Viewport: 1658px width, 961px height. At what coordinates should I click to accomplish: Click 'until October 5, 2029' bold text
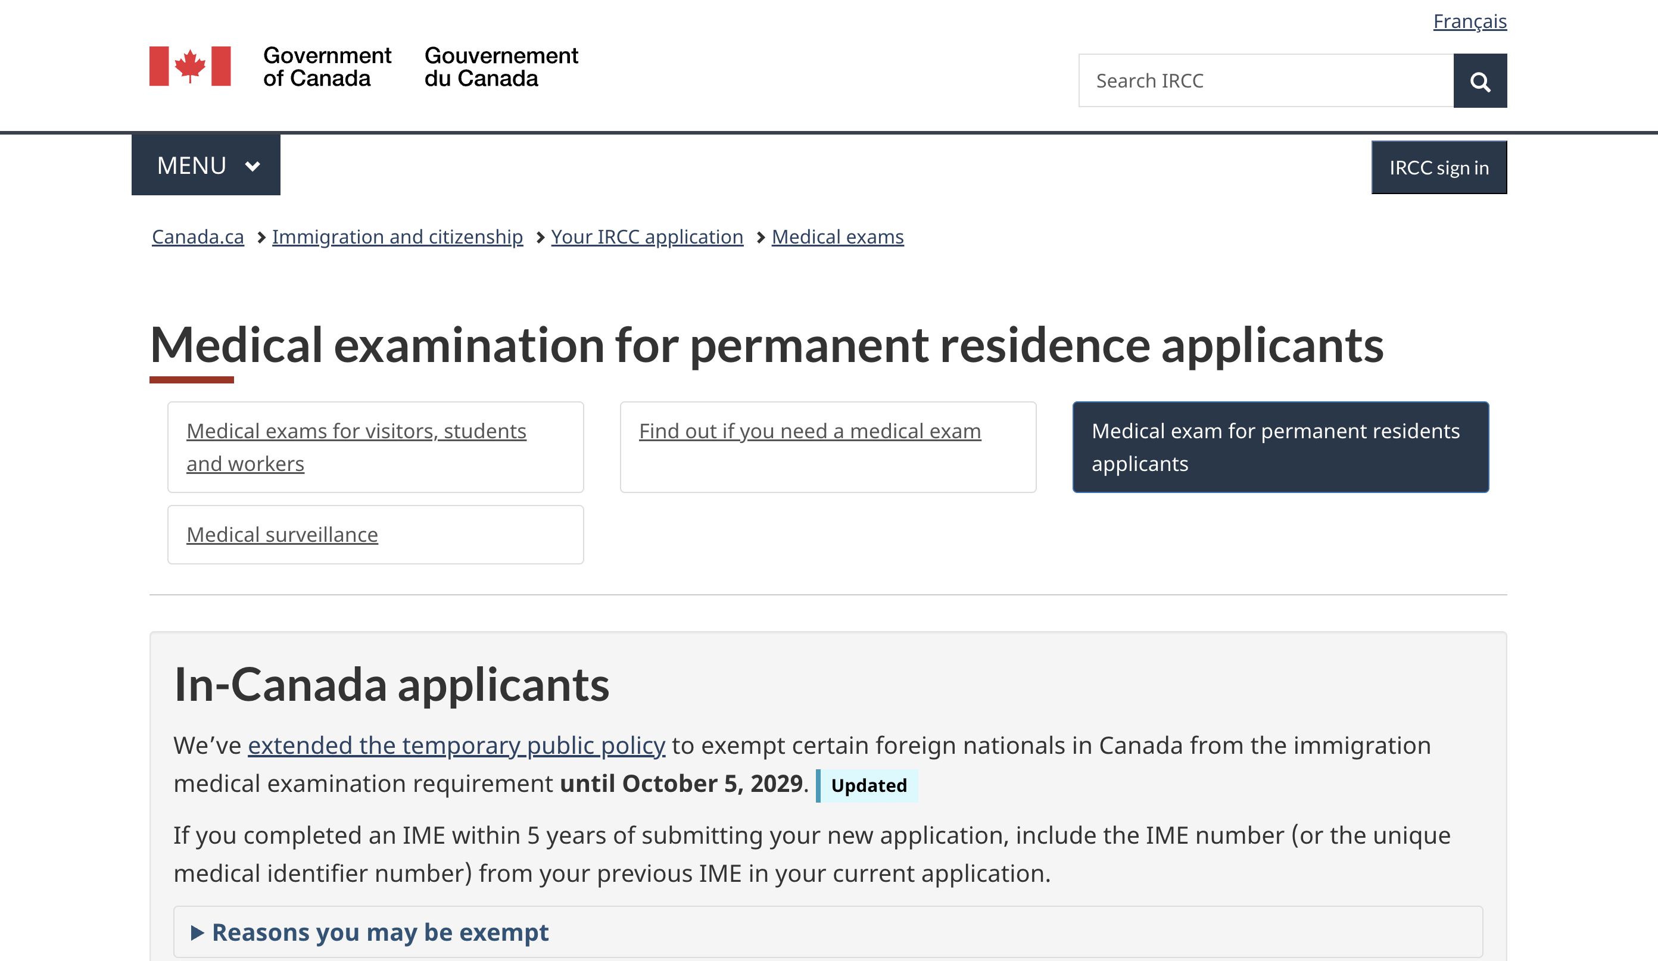point(681,784)
